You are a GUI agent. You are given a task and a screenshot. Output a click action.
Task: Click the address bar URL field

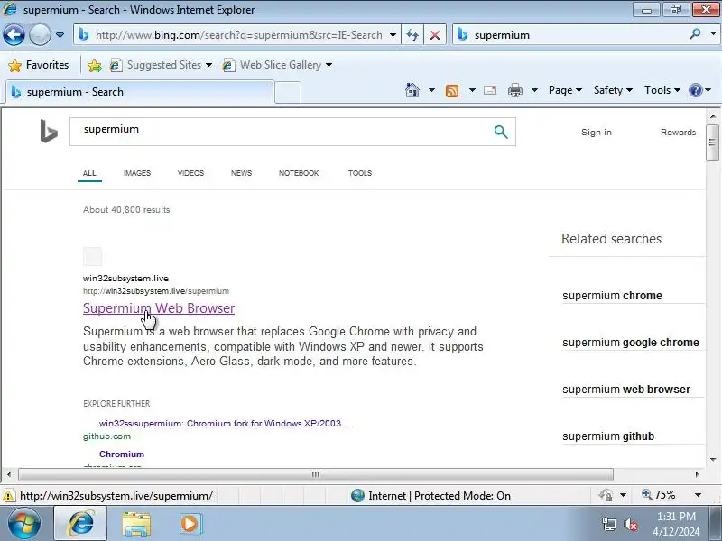238,35
